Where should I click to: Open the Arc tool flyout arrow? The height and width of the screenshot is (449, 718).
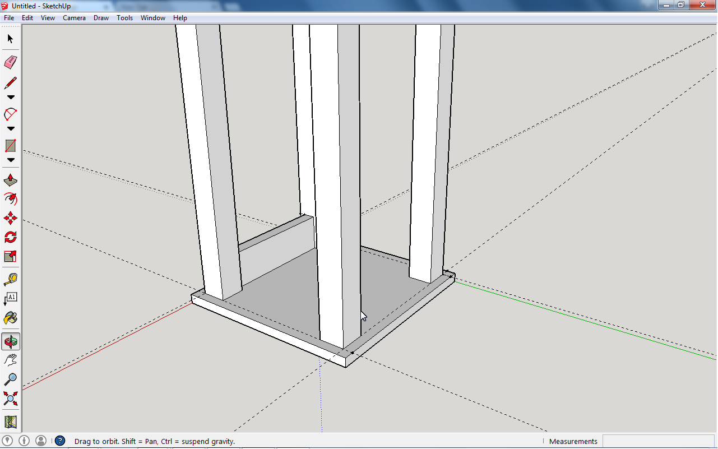[x=10, y=128]
